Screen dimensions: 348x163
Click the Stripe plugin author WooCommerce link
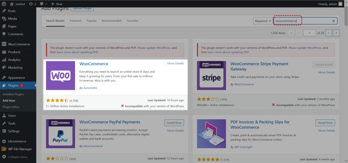[x=244, y=84]
